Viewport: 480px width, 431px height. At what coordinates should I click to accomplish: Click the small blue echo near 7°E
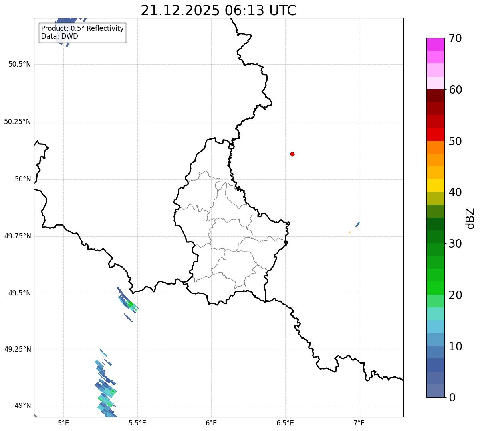click(358, 224)
